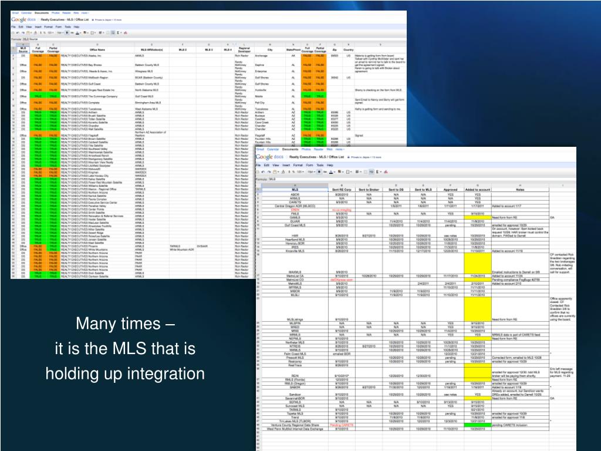The width and height of the screenshot is (601, 451).
Task: Click the lock sharing icon in the front window
Action: pyautogui.click(x=349, y=157)
